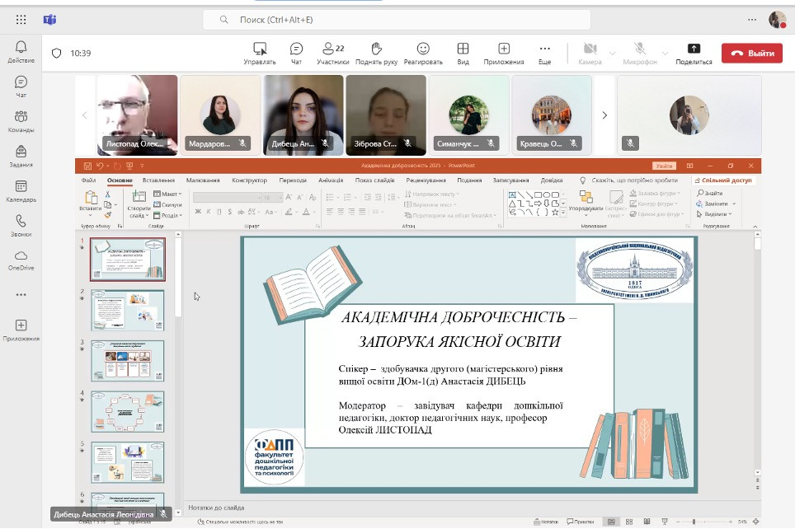Open the Команды tab in sidebar
795x529 pixels.
(x=21, y=121)
